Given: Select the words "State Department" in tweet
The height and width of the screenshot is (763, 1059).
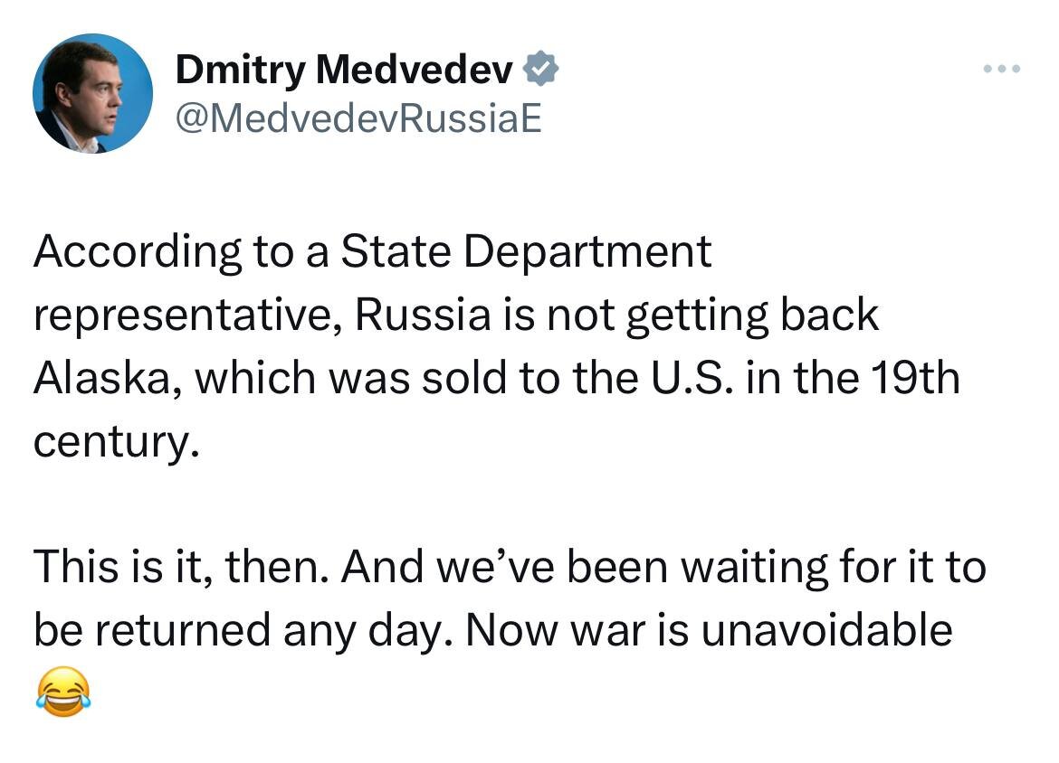Looking at the screenshot, I should [x=526, y=253].
